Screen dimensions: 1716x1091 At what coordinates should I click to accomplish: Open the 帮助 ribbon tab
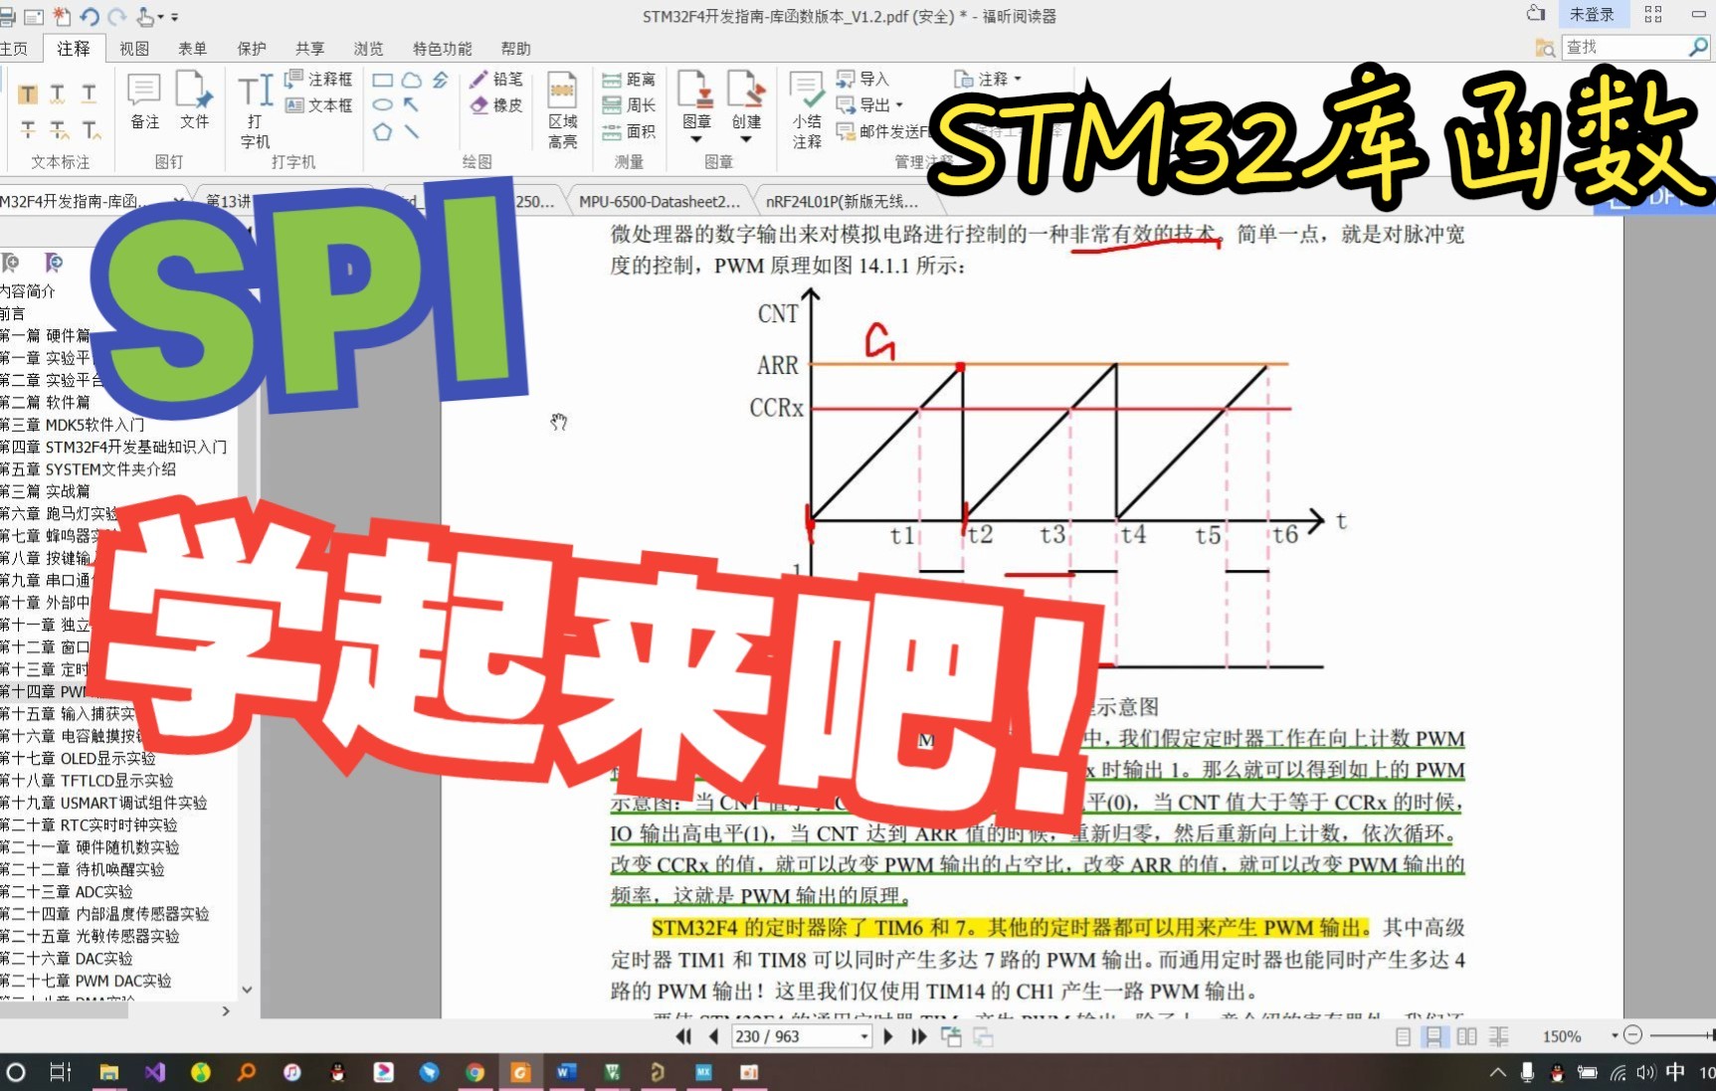pyautogui.click(x=515, y=49)
